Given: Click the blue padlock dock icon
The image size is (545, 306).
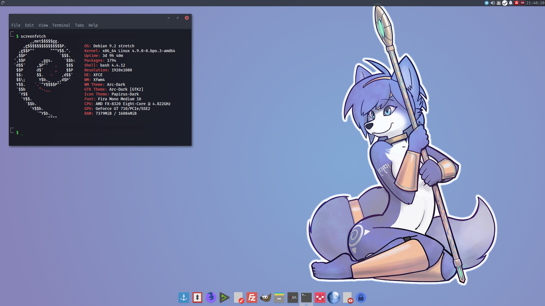Looking at the screenshot, I should click(361, 297).
